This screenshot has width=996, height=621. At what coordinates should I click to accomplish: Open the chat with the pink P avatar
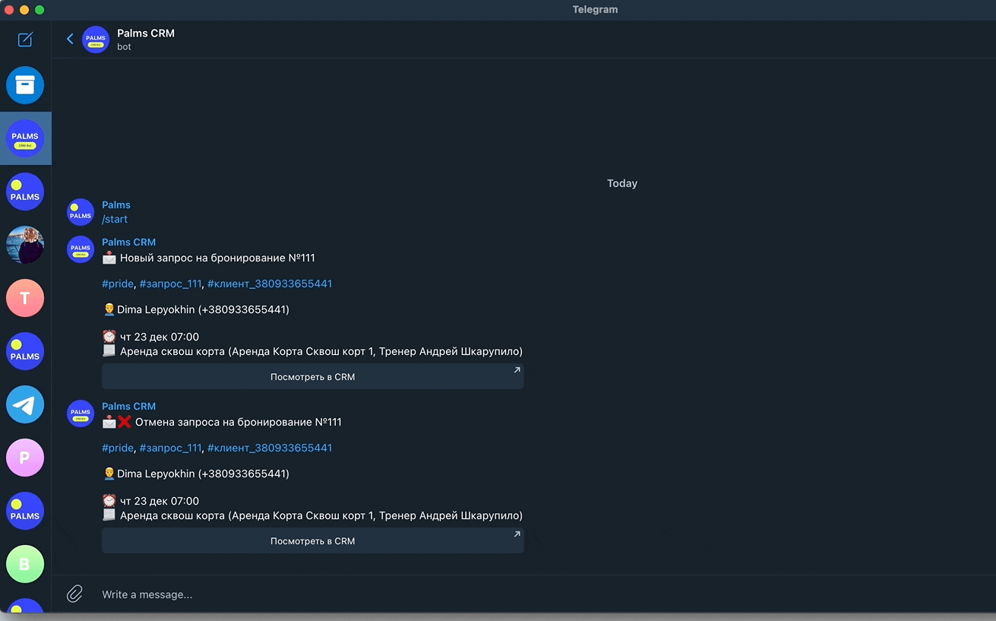pyautogui.click(x=25, y=458)
